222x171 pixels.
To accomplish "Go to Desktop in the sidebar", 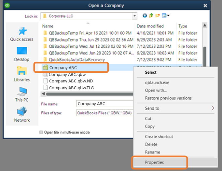I will pos(22,54).
